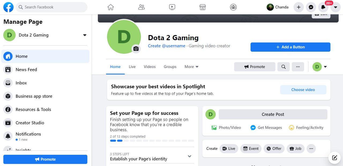Open the Marketplace icon in top navigation
The image size is (343, 166).
(x=203, y=7)
